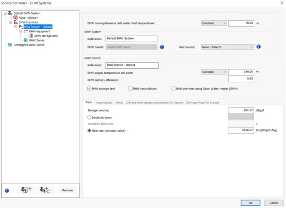The width and height of the screenshot is (286, 208).
Task: Open info icon beside DHW model
Action: [162, 47]
